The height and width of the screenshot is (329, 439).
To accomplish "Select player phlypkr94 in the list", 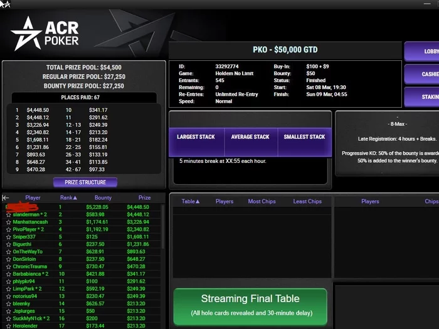I will click(x=24, y=281).
